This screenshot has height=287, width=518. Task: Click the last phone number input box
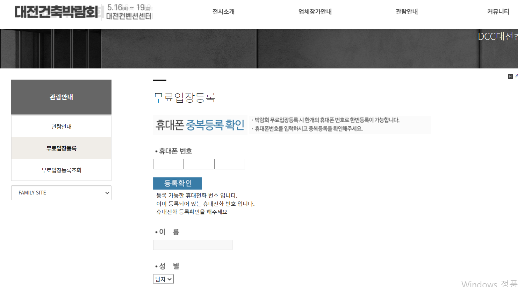(x=229, y=164)
